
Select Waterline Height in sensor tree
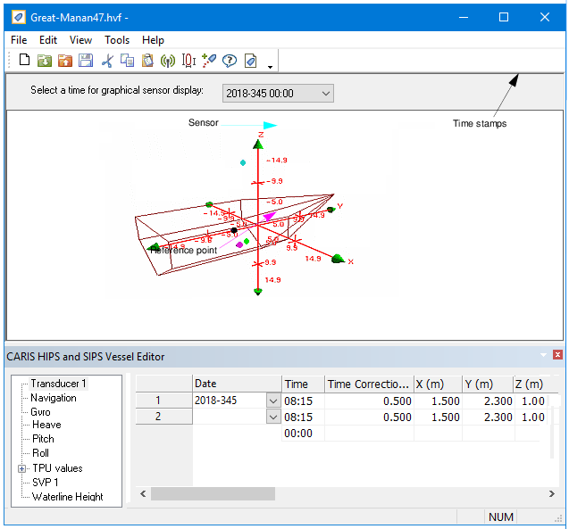(68, 497)
